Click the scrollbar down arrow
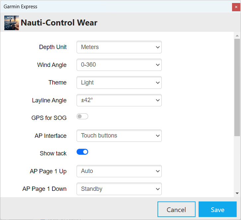This screenshot has height=220, width=241. (x=237, y=193)
